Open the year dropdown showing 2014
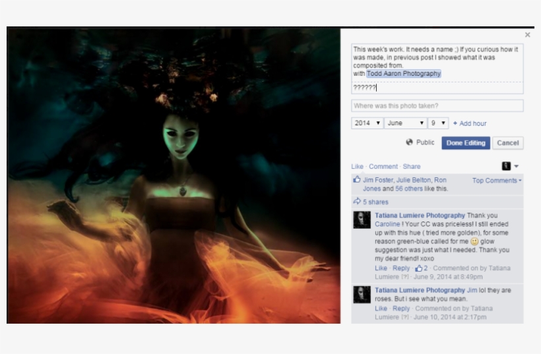The width and height of the screenshot is (541, 354). pyautogui.click(x=367, y=123)
